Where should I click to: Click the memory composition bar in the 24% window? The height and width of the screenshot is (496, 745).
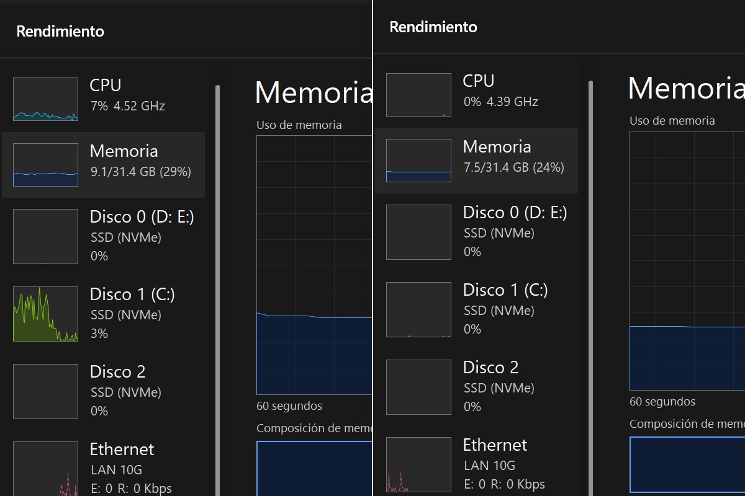[x=687, y=464]
